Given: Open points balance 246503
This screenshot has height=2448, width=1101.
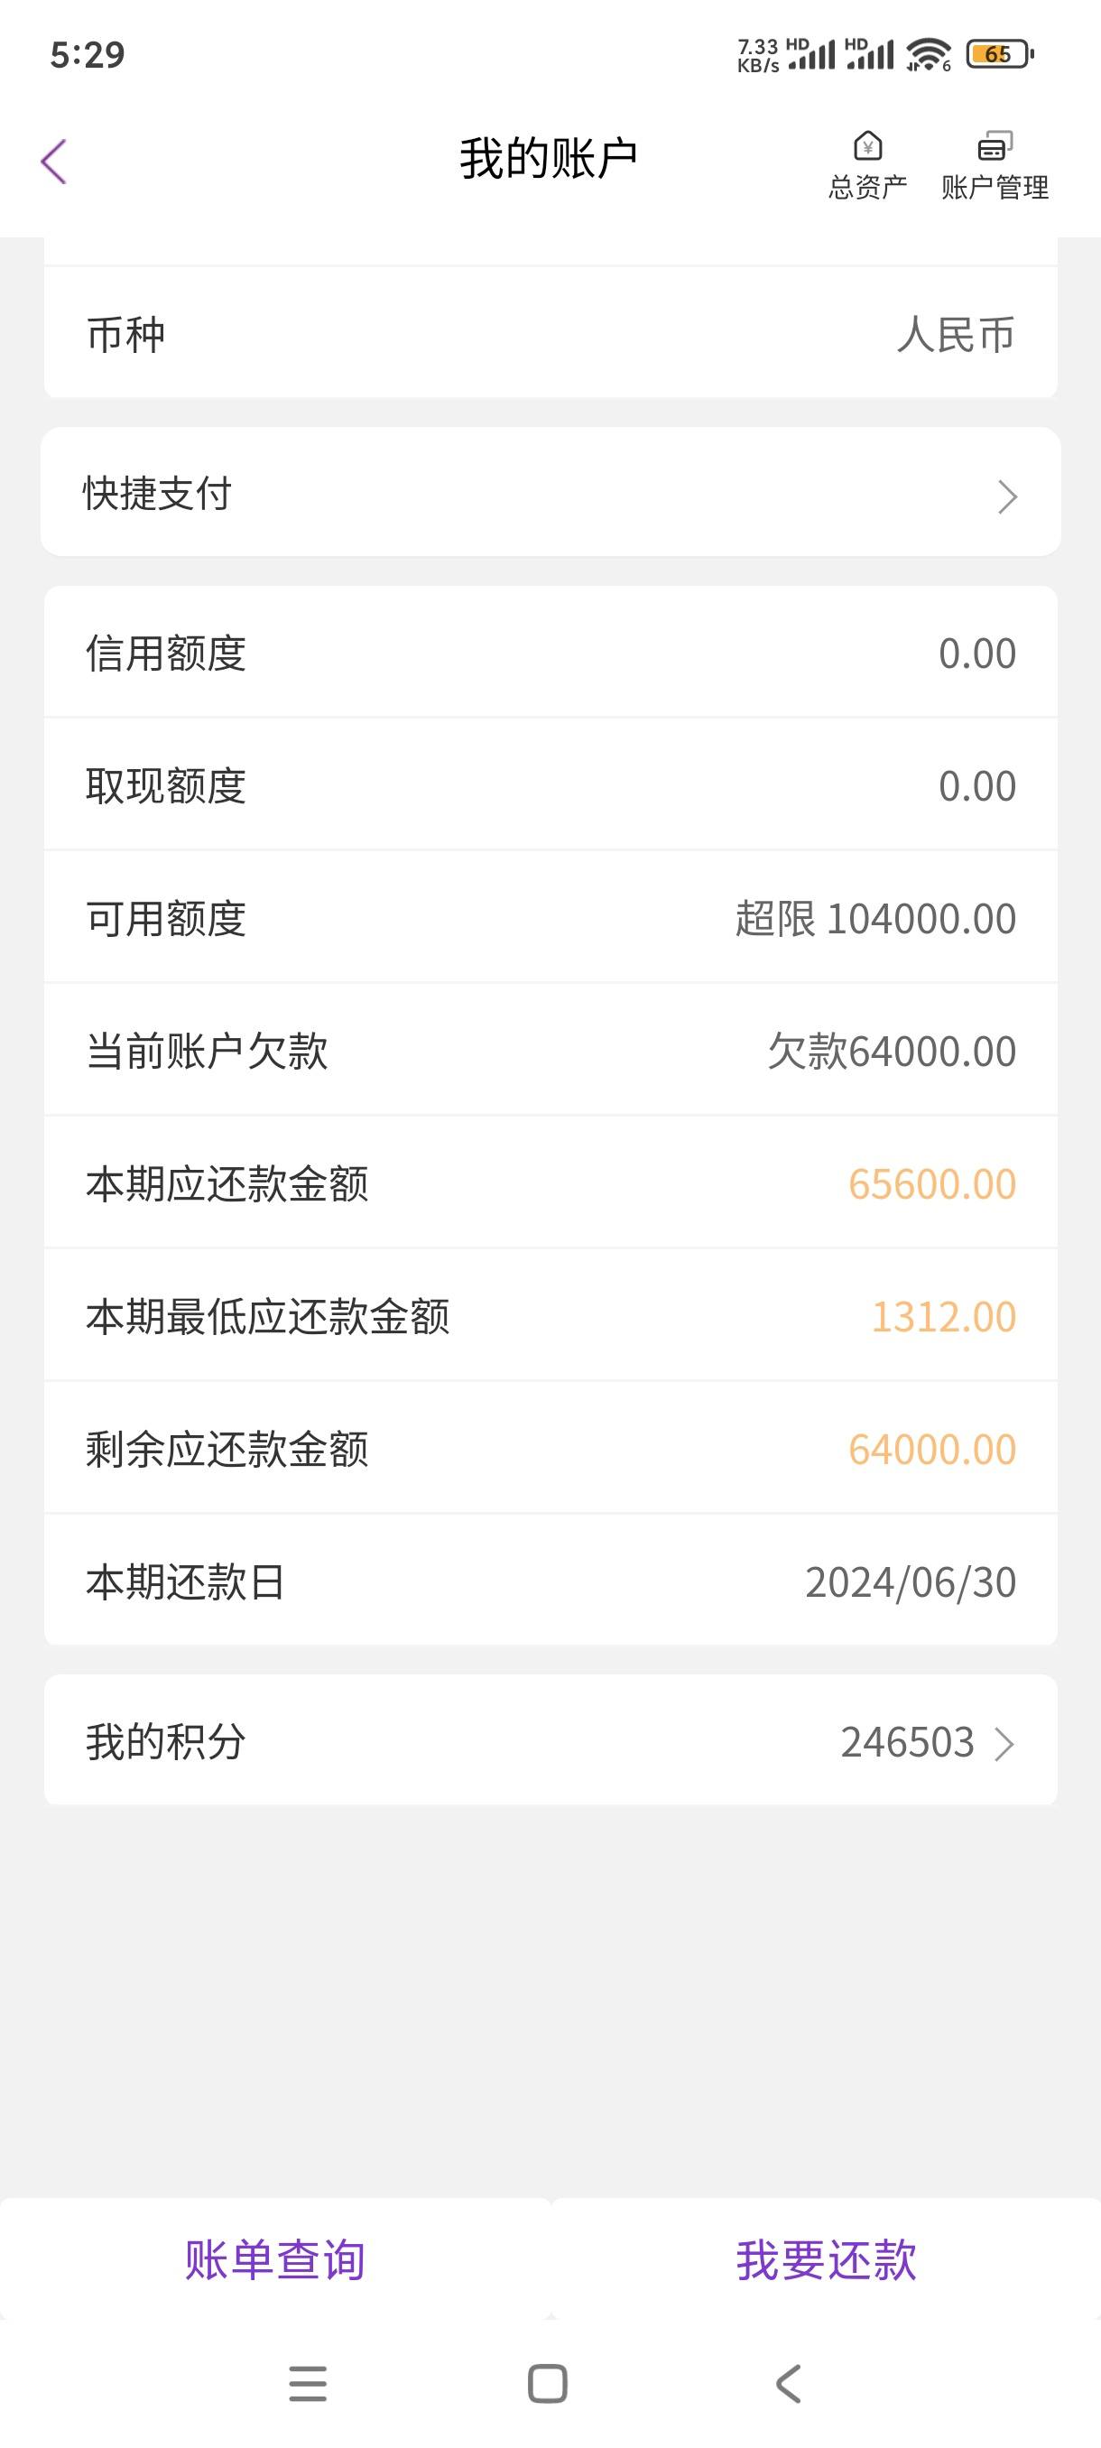Looking at the screenshot, I should point(907,1743).
